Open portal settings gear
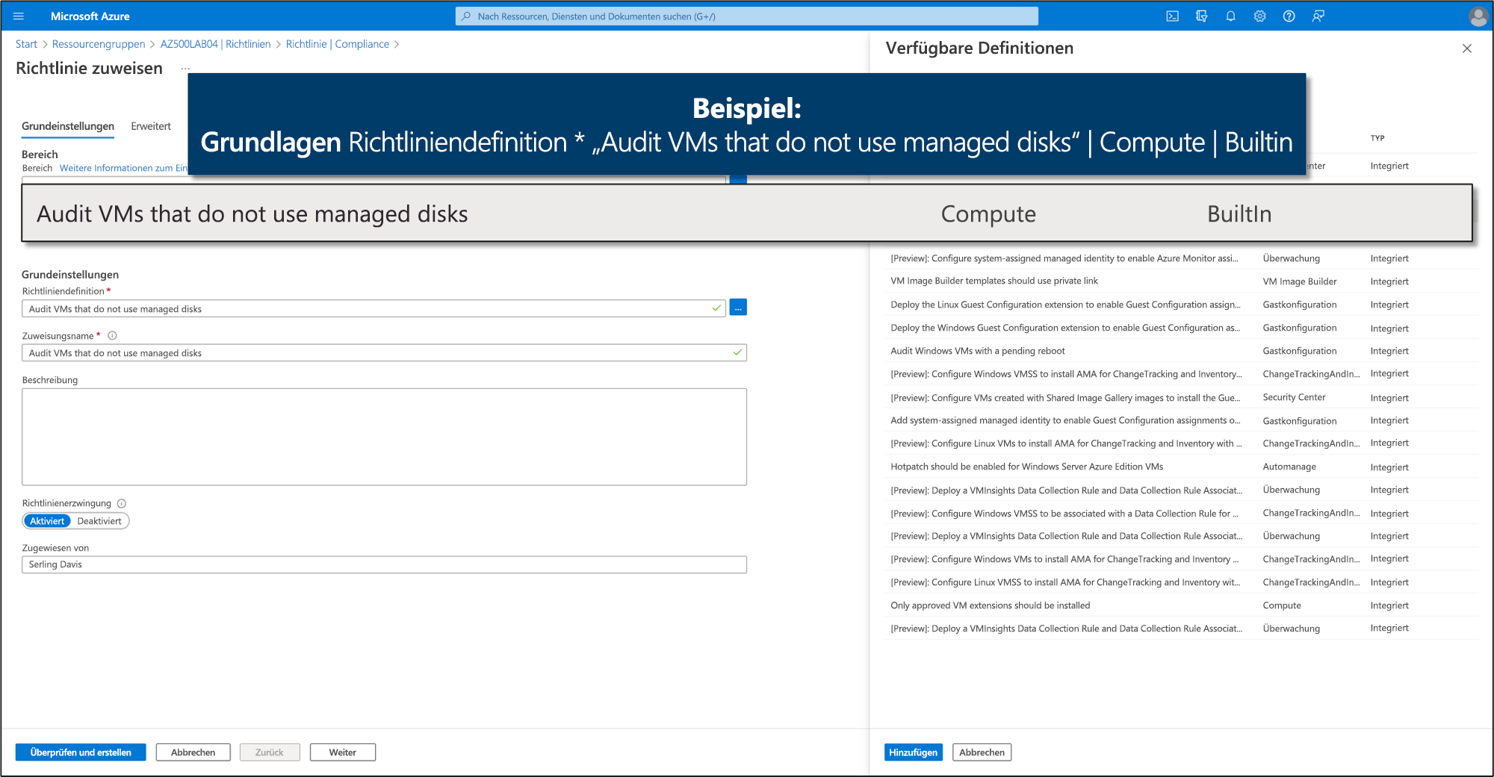The height and width of the screenshot is (777, 1494). pos(1259,16)
